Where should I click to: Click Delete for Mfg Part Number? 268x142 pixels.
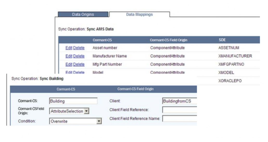click(x=79, y=64)
